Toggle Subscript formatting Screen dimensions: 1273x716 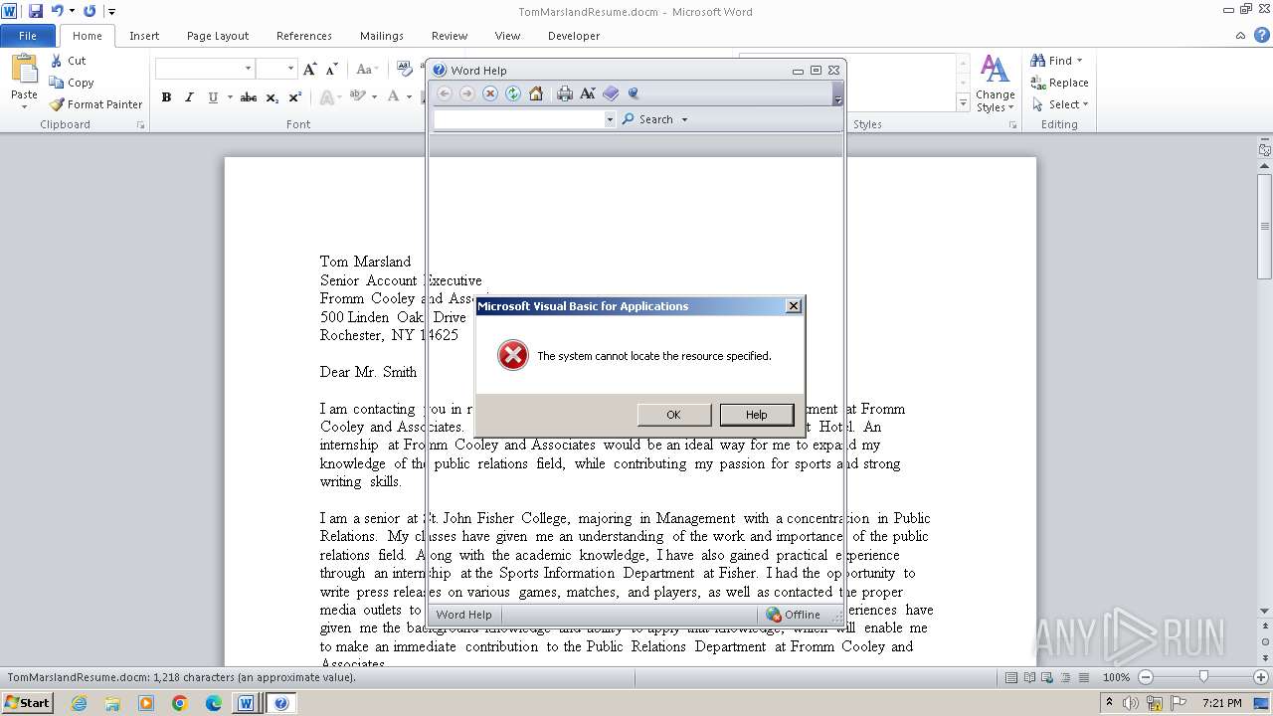(x=273, y=97)
